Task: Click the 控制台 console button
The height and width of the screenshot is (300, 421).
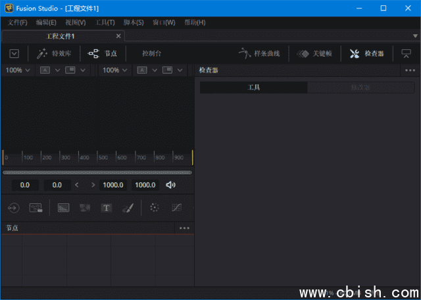Action: pyautogui.click(x=151, y=54)
